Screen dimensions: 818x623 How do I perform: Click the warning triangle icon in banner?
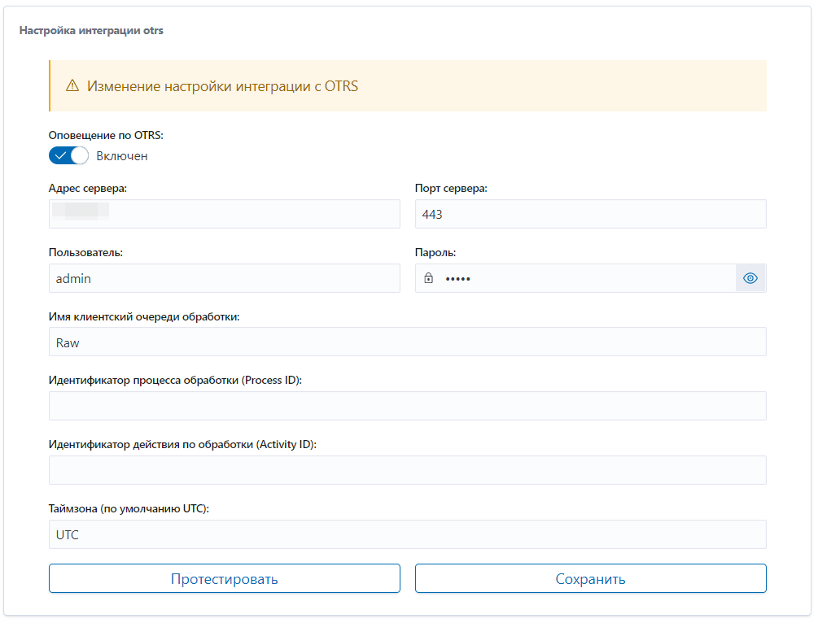click(72, 85)
